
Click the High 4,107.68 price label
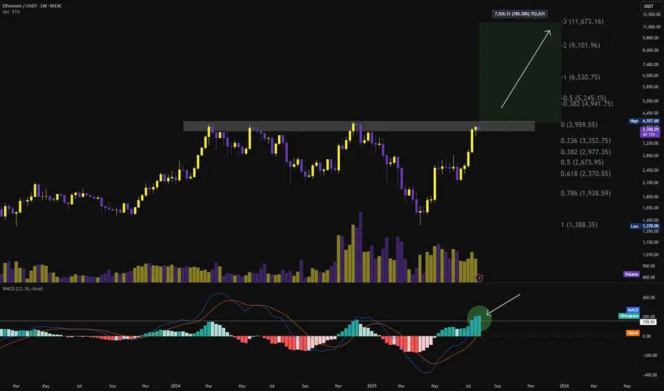tap(644, 121)
